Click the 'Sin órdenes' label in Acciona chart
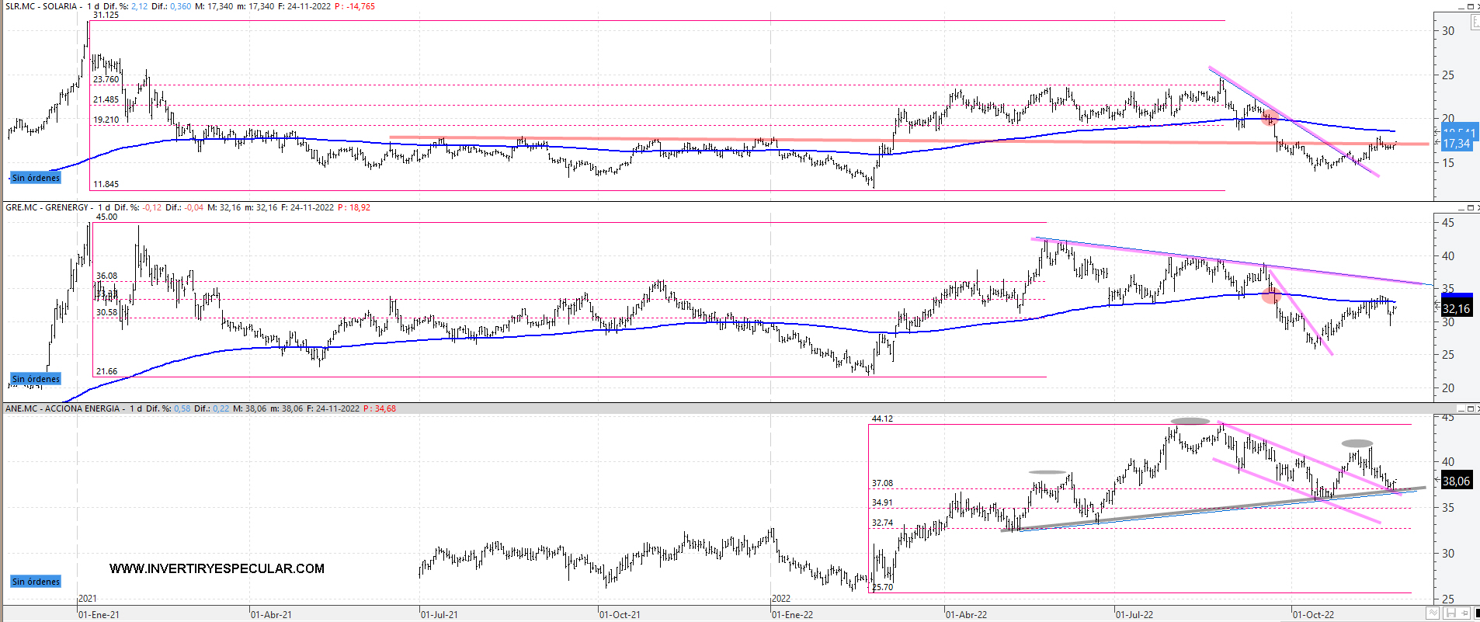Screen dimensions: 1480x622 [x=36, y=582]
